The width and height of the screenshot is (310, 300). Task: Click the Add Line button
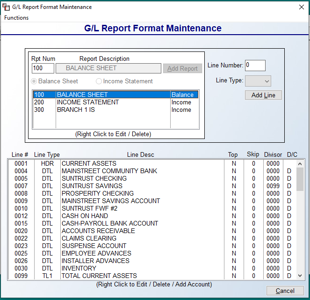click(263, 95)
